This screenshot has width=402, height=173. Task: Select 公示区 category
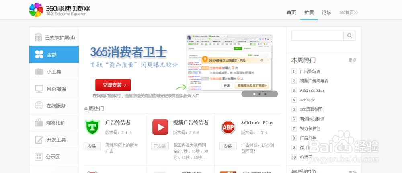click(x=54, y=157)
